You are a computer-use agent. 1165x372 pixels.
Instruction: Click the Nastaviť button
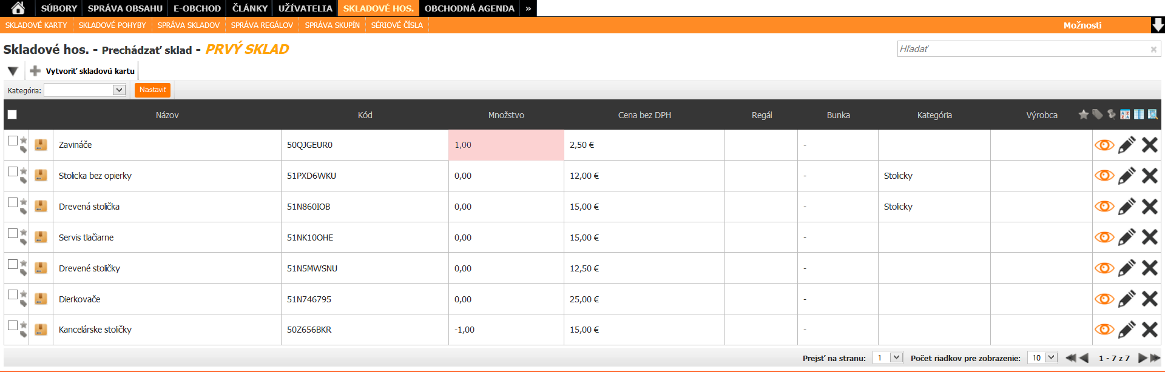pyautogui.click(x=152, y=90)
